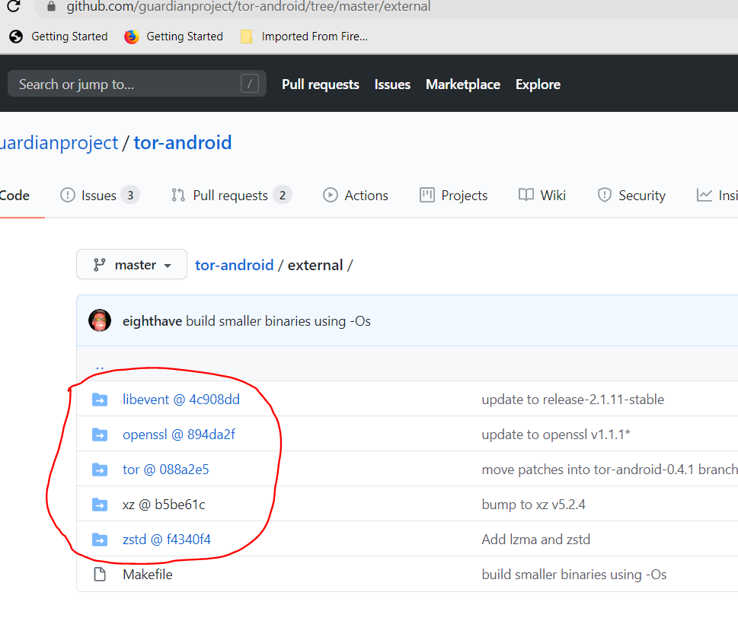
Task: Click the eighthave author link
Action: coord(152,321)
